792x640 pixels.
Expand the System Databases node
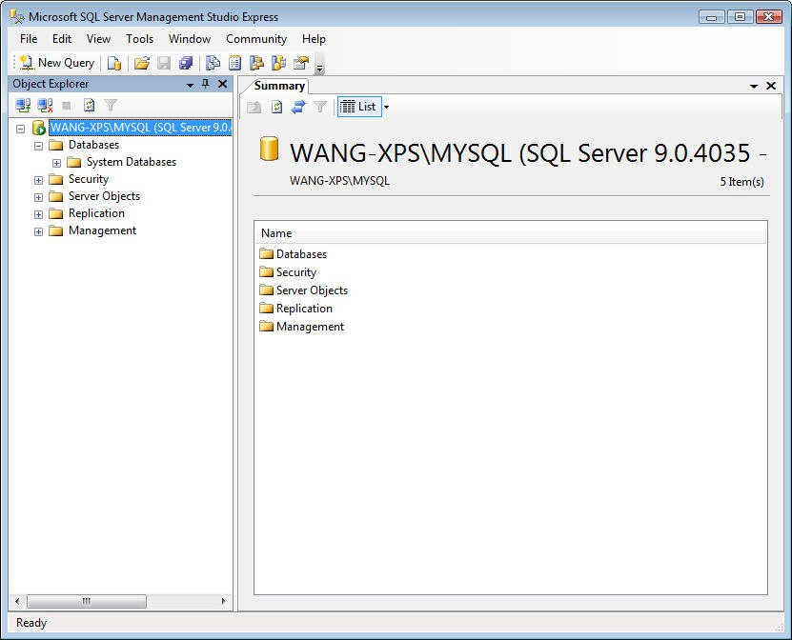click(x=55, y=162)
